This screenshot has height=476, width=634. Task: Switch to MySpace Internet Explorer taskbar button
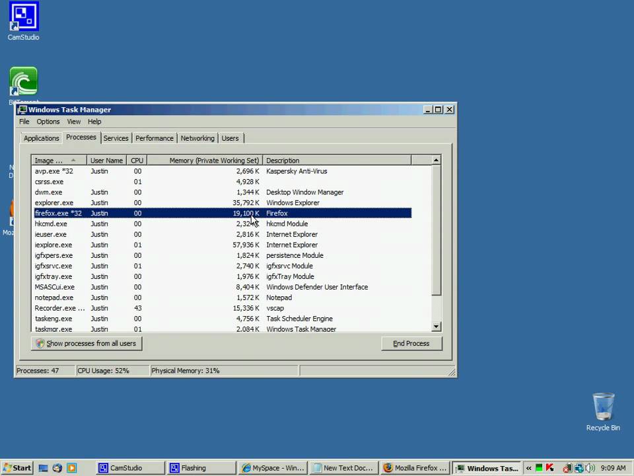pyautogui.click(x=273, y=468)
